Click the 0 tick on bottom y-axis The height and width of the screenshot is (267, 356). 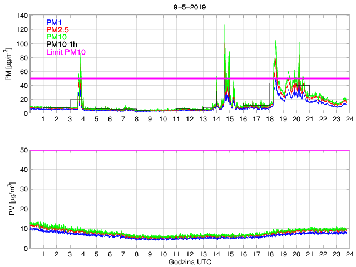(x=26, y=248)
